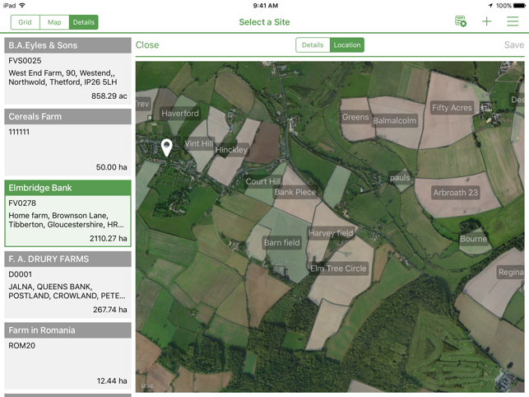Tap the plus icon to add site
This screenshot has width=529, height=397.
point(486,21)
